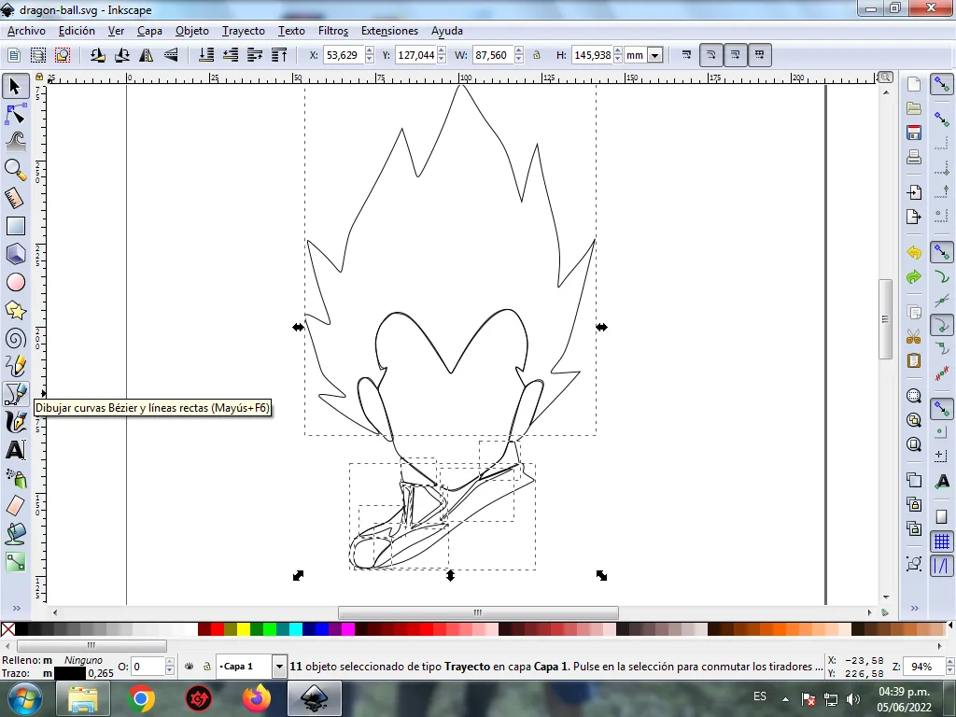Screen dimensions: 956x717
Task: Select the Zoom magnifier tool
Action: (15, 170)
